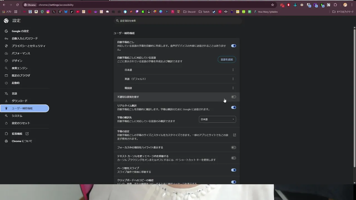Select ユーザー補助機能 in sidebar

coord(24,108)
